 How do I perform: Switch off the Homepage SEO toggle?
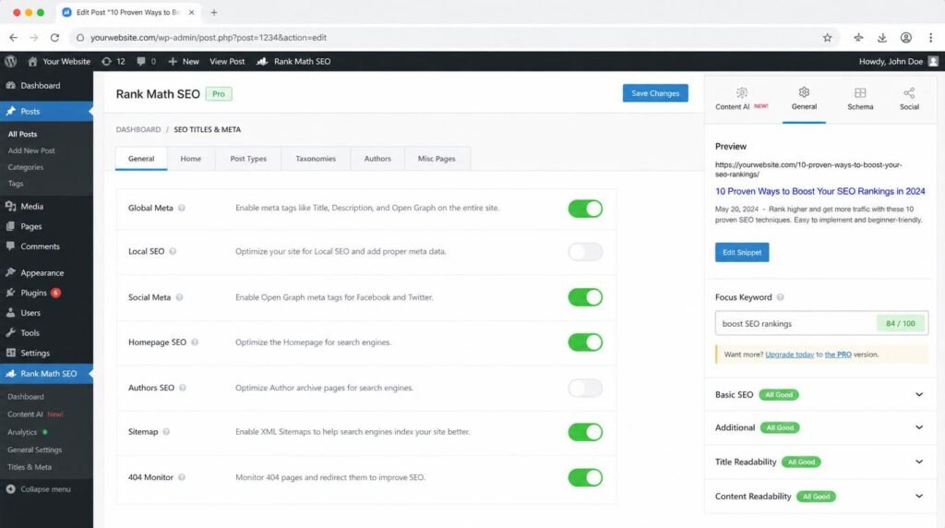click(585, 342)
